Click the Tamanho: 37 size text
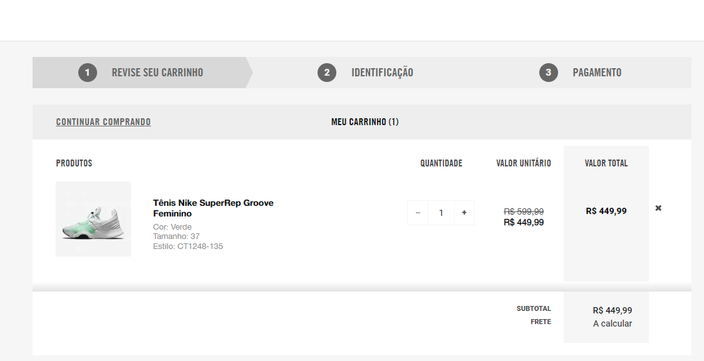This screenshot has height=361, width=704. tap(176, 236)
